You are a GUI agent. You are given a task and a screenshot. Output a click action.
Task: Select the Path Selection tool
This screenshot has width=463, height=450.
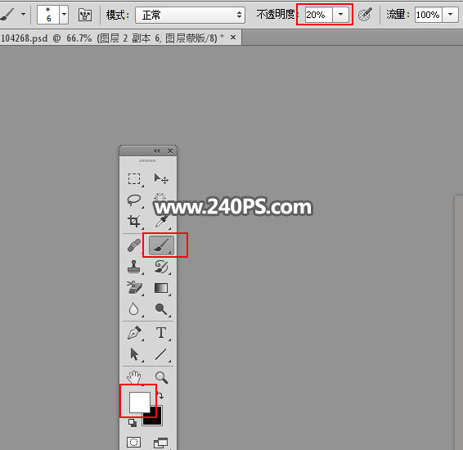134,354
